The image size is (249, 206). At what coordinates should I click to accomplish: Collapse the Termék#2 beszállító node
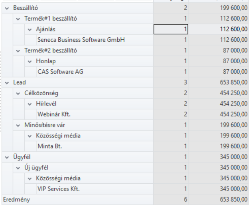[18, 51]
